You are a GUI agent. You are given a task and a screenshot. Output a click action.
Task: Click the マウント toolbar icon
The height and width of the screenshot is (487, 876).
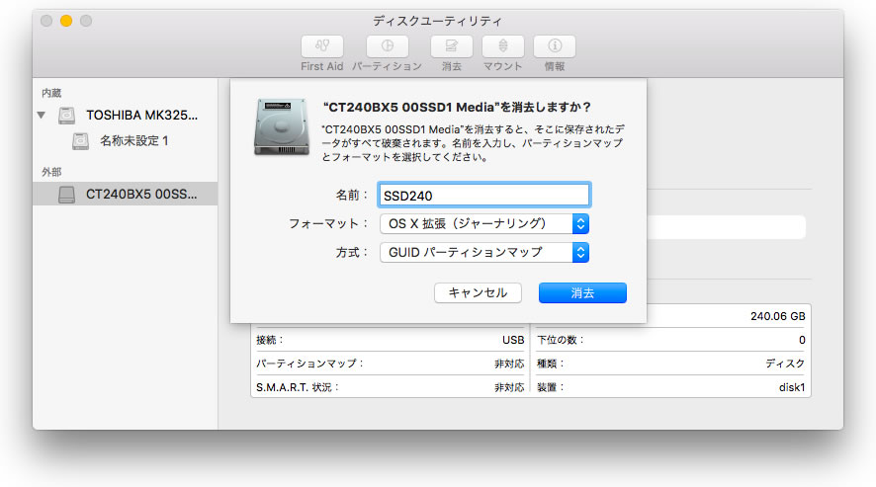(x=502, y=46)
